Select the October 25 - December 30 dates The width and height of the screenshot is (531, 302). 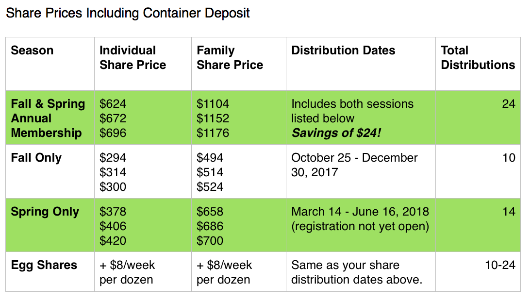[x=354, y=165]
